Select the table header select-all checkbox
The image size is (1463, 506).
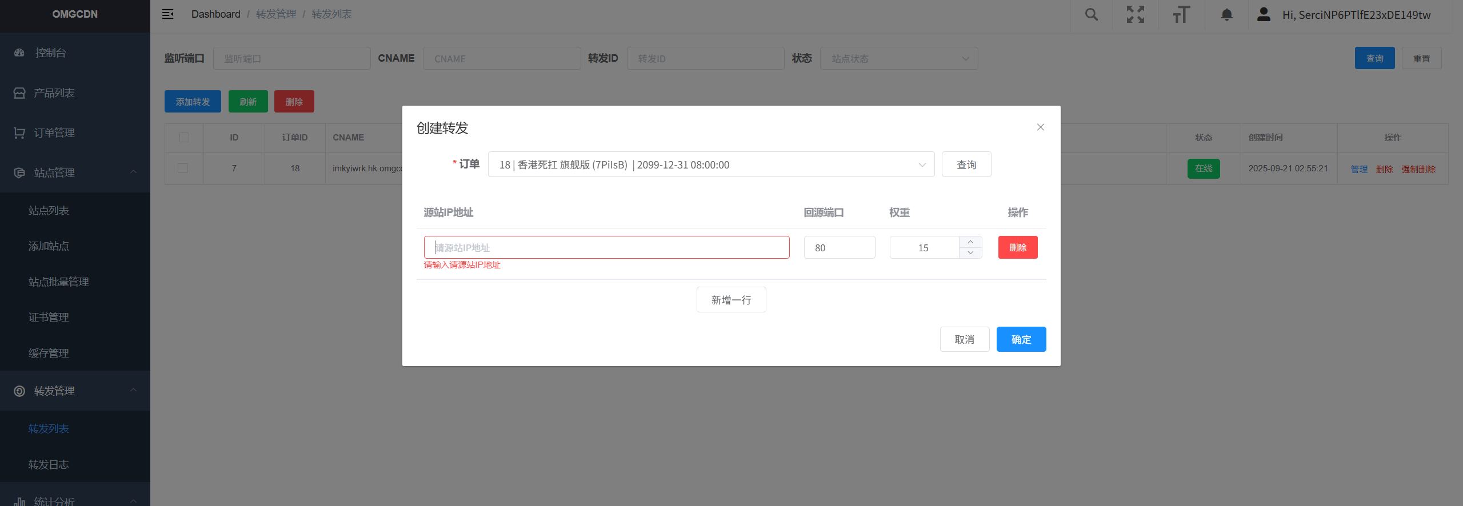tap(184, 138)
